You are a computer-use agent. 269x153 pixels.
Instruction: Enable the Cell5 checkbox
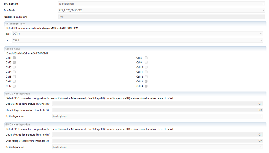(x=14, y=77)
